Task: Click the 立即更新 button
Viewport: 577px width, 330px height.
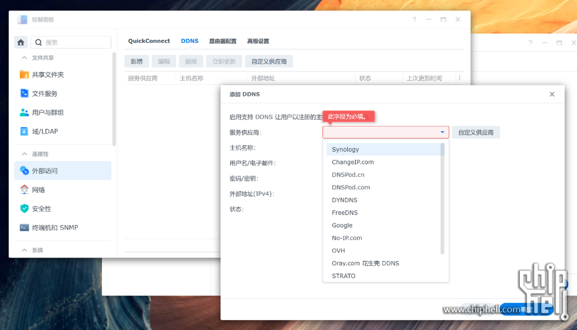Action: (224, 61)
